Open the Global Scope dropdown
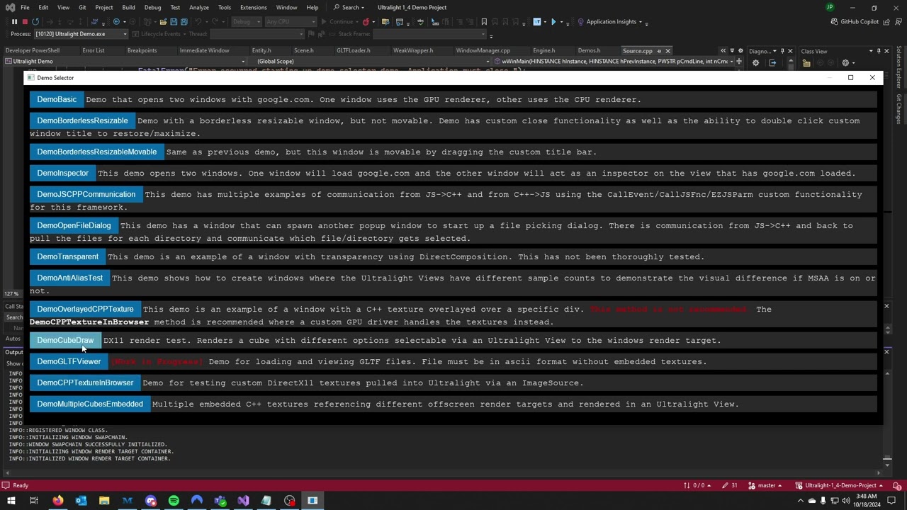The width and height of the screenshot is (907, 510). [x=368, y=62]
